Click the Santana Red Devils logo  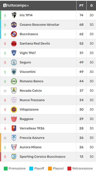pyautogui.click(x=14, y=44)
